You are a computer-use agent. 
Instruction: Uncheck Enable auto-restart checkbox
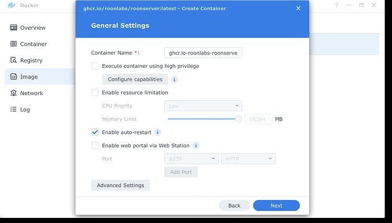point(95,132)
